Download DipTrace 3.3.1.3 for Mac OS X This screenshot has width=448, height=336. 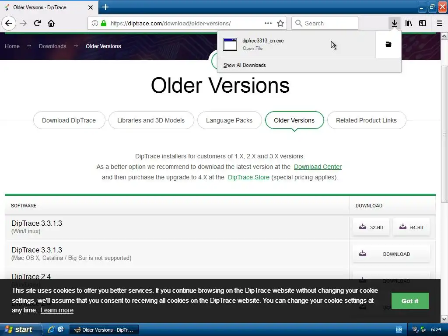pos(391,254)
